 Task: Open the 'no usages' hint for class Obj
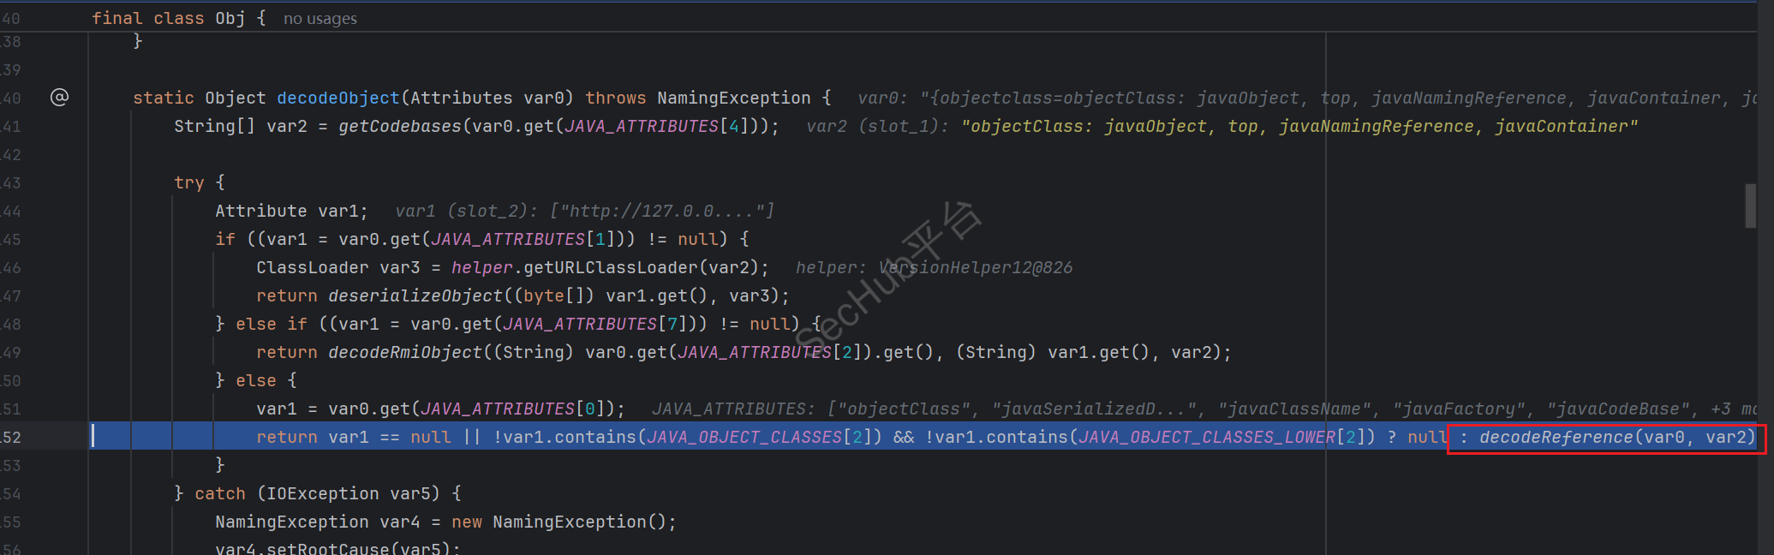point(320,19)
